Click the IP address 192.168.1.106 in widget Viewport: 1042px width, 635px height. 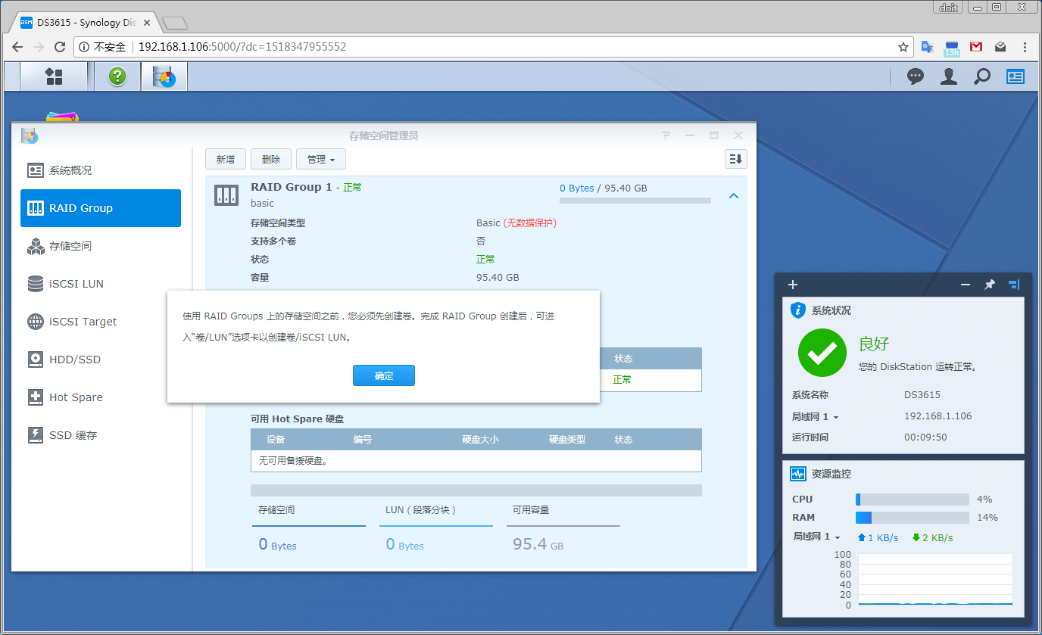pos(937,416)
